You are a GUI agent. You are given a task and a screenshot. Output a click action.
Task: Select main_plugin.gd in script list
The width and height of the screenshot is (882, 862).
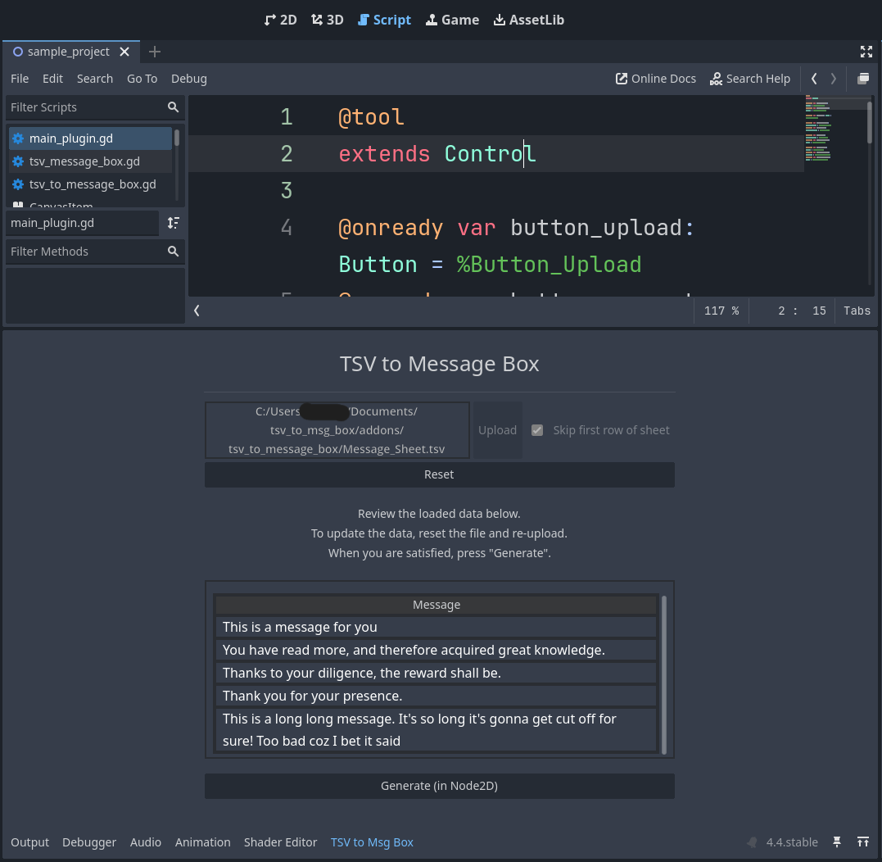[x=90, y=138]
